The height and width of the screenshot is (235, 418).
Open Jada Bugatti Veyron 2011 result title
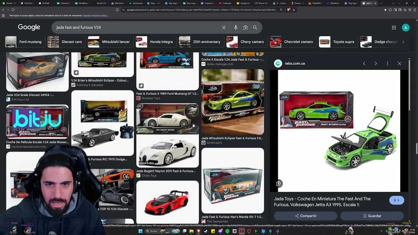point(166,171)
